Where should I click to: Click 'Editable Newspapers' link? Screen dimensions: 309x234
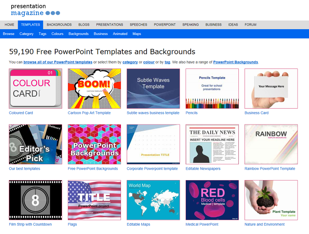pyautogui.click(x=203, y=169)
